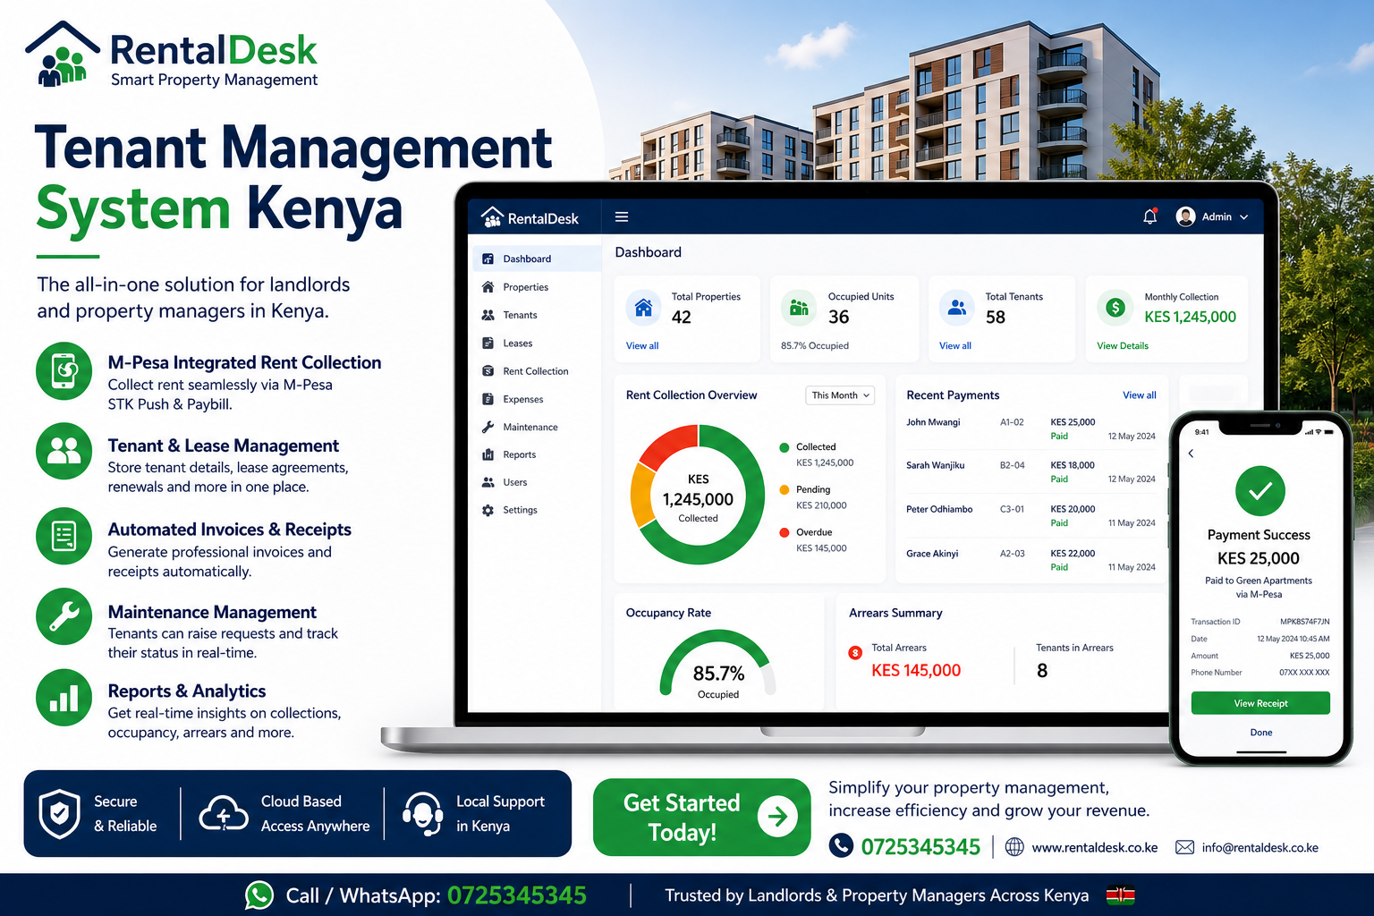Image resolution: width=1374 pixels, height=916 pixels.
Task: Expand the Admin dropdown chevron
Action: coord(1243,217)
